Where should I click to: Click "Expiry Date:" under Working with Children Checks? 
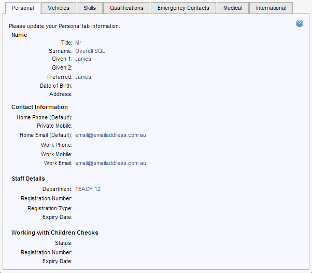click(58, 261)
